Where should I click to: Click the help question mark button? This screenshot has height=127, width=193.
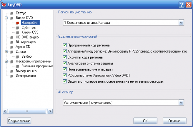click(x=181, y=5)
